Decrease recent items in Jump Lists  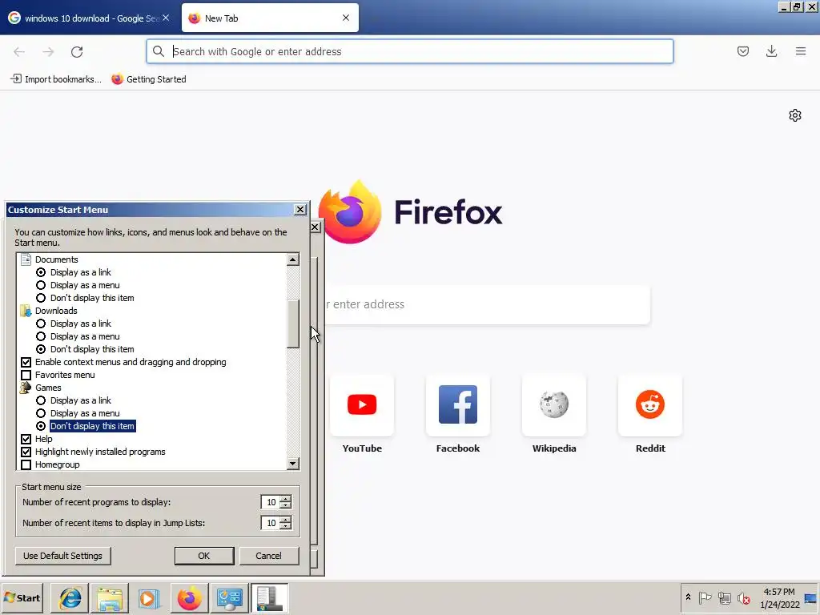285,526
